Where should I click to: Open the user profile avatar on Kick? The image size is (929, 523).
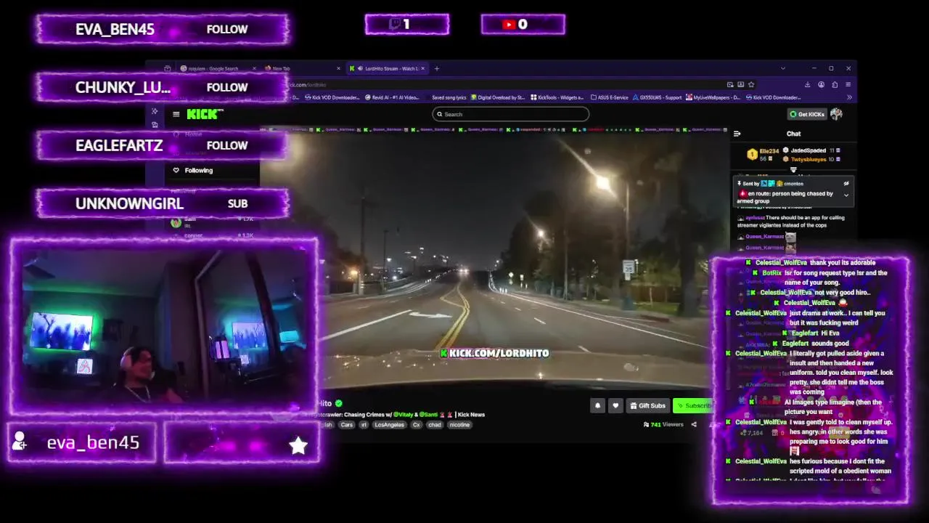[x=836, y=114]
